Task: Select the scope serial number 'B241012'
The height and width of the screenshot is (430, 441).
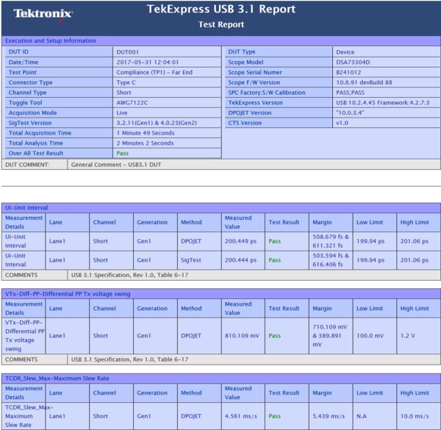Action: pos(348,72)
